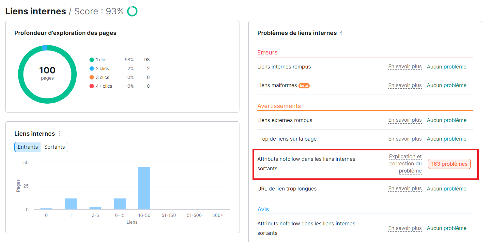Viewport: 490px width, 242px height.
Task: Click Aucun problème for Liens externes rompus
Action: coord(447,120)
